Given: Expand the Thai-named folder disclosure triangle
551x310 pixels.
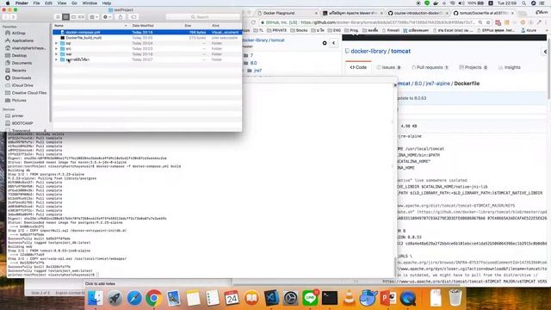Looking at the screenshot, I should pos(56,59).
